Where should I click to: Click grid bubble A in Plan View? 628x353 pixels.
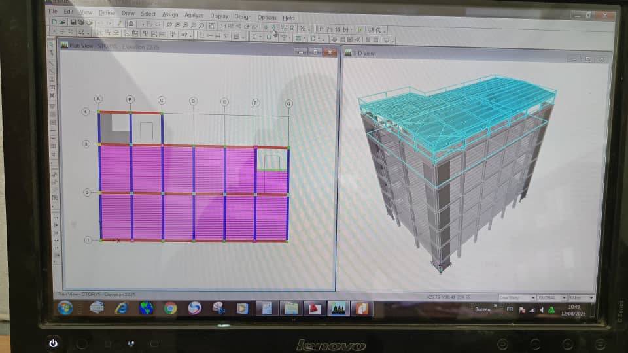point(98,99)
